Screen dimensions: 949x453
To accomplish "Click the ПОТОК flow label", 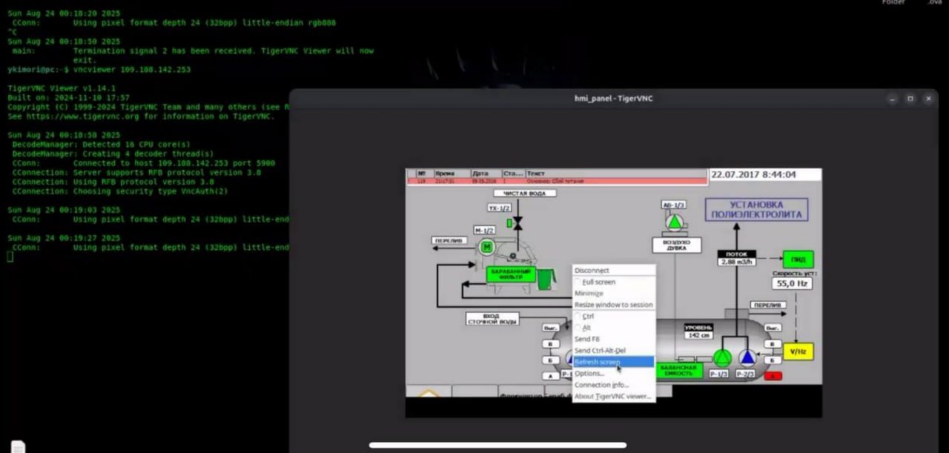I will coord(736,254).
